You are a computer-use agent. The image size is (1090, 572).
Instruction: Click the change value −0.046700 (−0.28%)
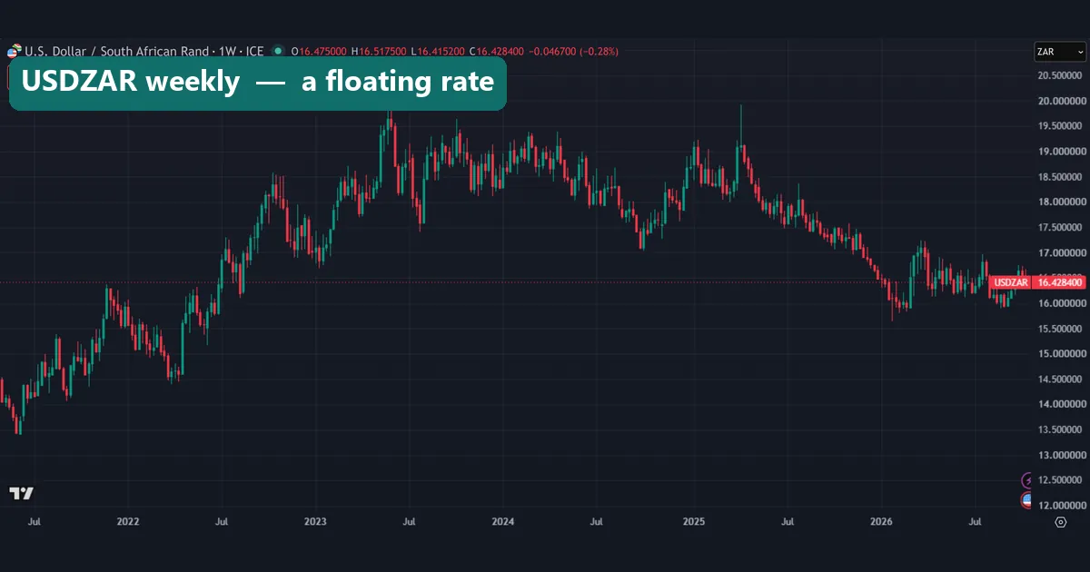[x=573, y=52]
